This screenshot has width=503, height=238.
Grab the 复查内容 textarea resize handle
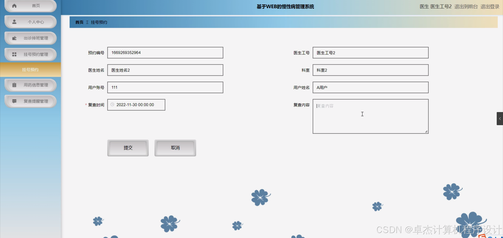(426, 132)
